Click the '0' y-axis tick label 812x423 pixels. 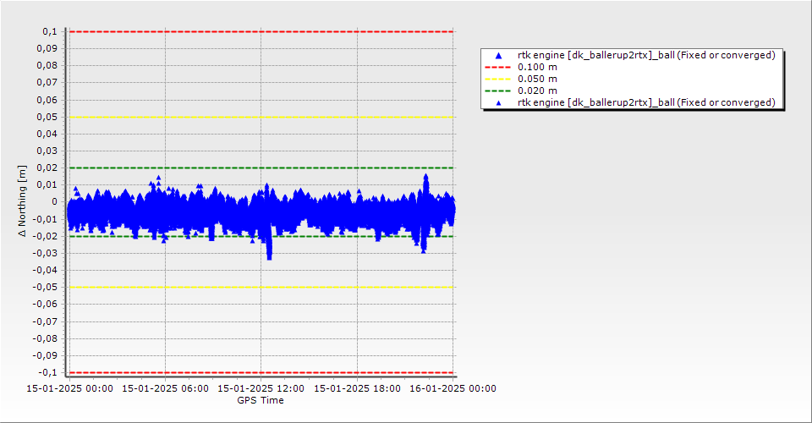click(x=55, y=202)
